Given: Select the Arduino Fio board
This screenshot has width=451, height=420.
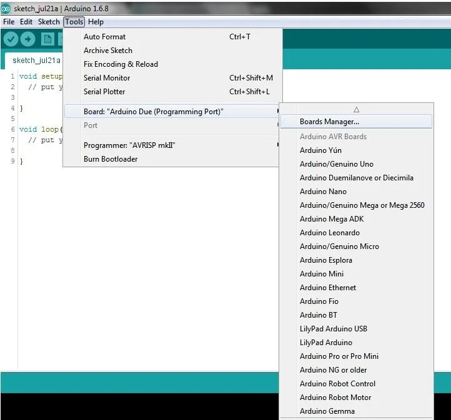Looking at the screenshot, I should 356,301.
